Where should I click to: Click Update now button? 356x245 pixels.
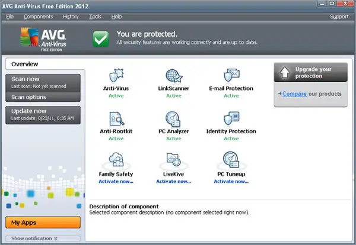pos(43,115)
